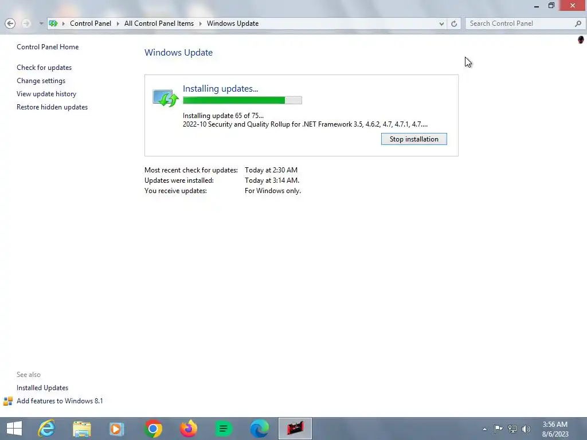Screen dimensions: 587x440
Task: Open View update history link
Action: click(46, 93)
